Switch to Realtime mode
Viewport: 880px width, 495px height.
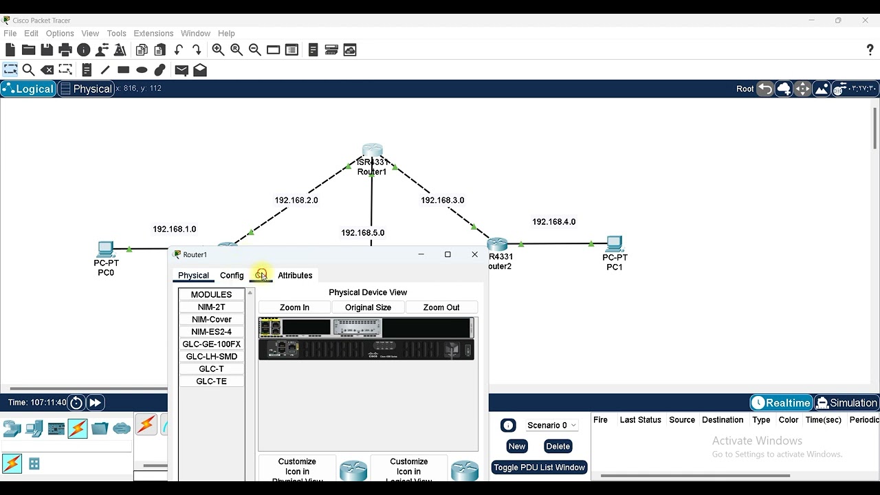[781, 403]
